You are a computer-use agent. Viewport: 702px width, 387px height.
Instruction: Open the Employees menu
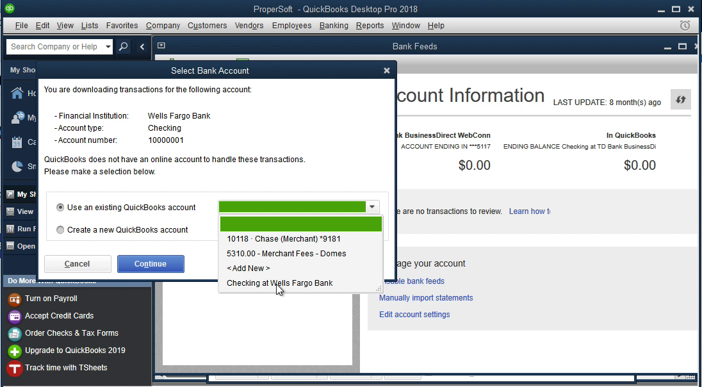291,26
